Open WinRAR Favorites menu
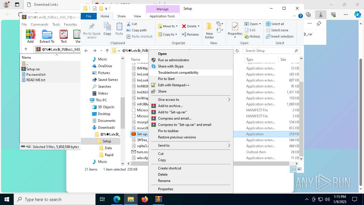 (x=71, y=24)
